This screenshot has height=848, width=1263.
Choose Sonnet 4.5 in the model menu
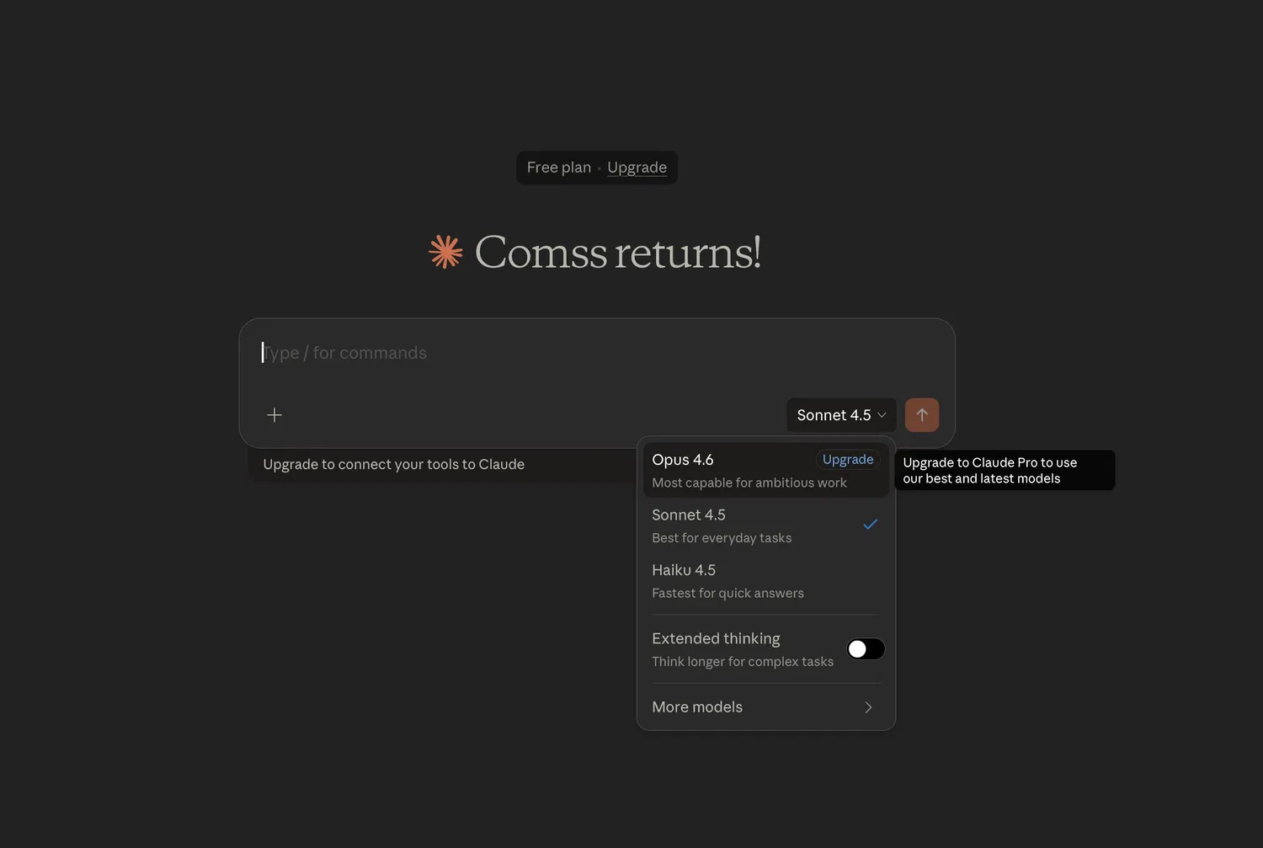click(765, 525)
